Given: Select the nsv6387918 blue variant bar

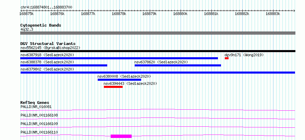Looking at the screenshot, I should pos(119,58).
